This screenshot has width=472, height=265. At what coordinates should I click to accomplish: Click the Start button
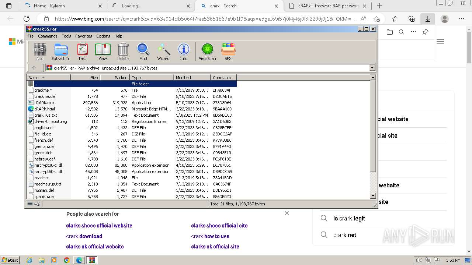point(10,260)
